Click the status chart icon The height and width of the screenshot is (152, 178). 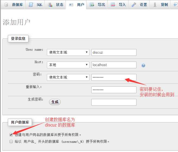click(50, 5)
